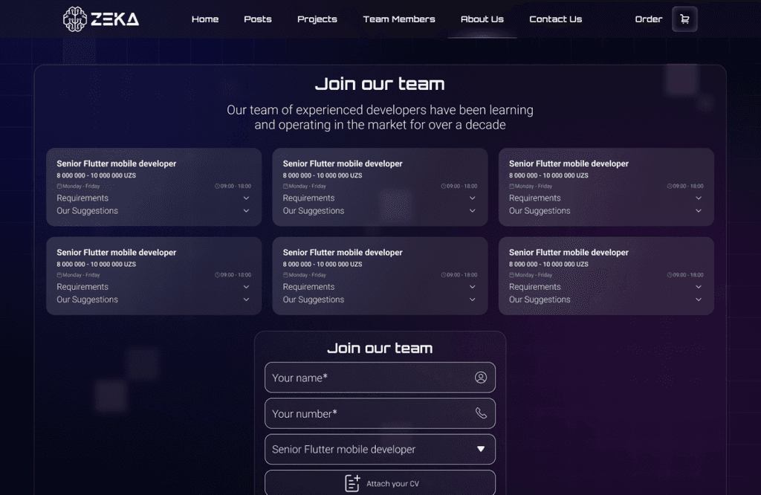Click clock icon in bottom-left job card
The width and height of the screenshot is (761, 495).
218,275
